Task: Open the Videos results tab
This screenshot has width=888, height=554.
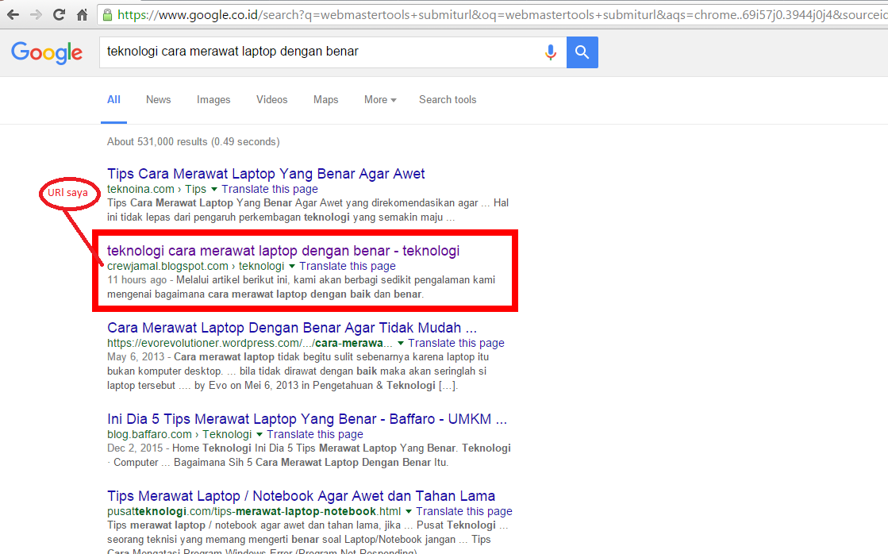Action: coord(272,100)
